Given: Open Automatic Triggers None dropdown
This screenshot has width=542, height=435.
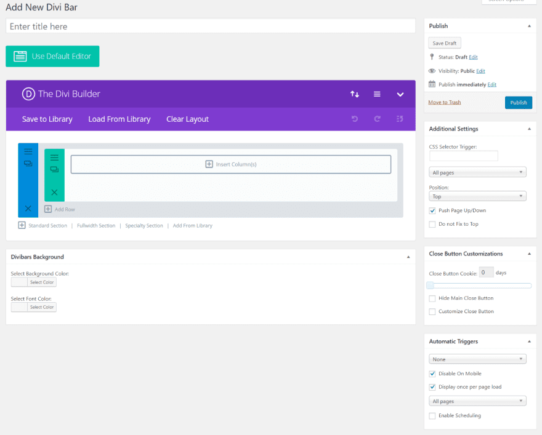Looking at the screenshot, I should coord(478,359).
